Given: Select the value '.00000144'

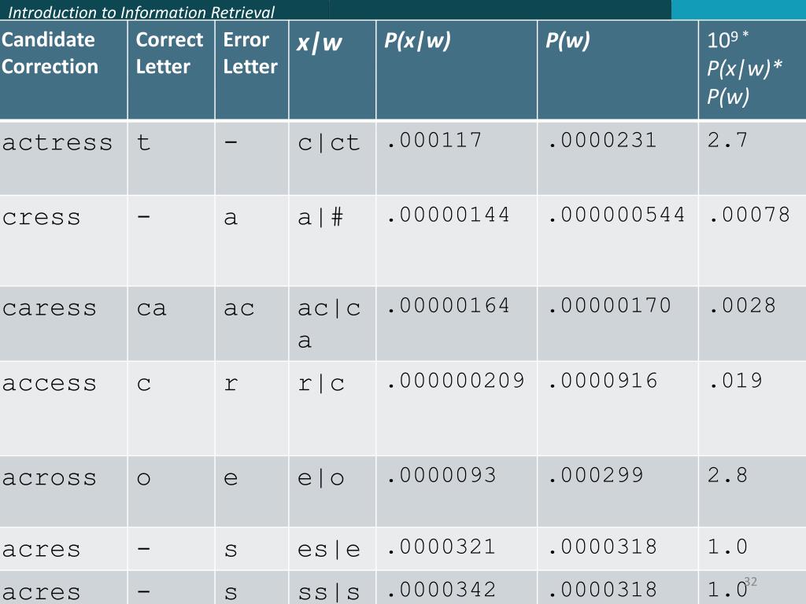Looking at the screenshot, I should point(448,215).
